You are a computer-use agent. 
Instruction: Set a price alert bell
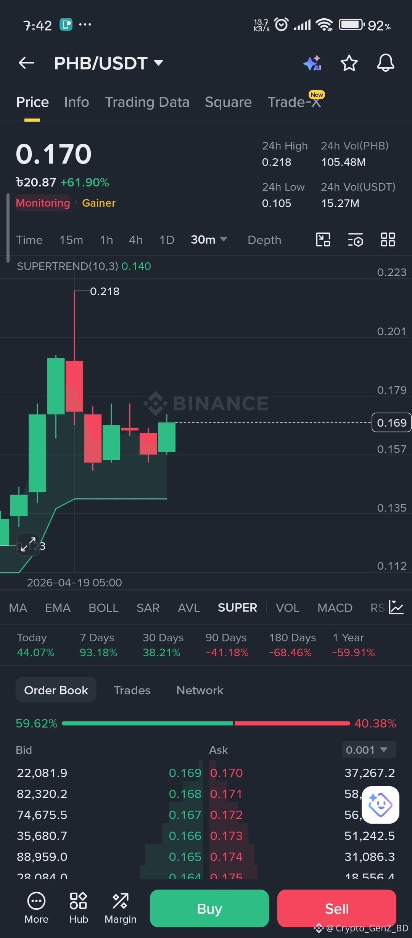point(386,63)
